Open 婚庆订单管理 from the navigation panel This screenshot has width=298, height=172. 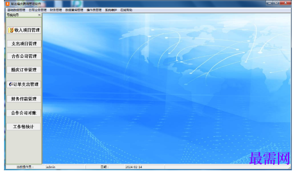pyautogui.click(x=24, y=70)
